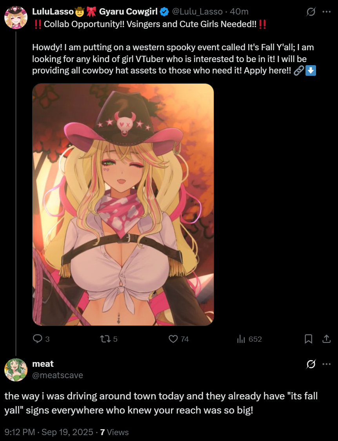Image resolution: width=338 pixels, height=441 pixels.
Task: Visit the @Lulu_Lasso handle link
Action: (x=197, y=11)
